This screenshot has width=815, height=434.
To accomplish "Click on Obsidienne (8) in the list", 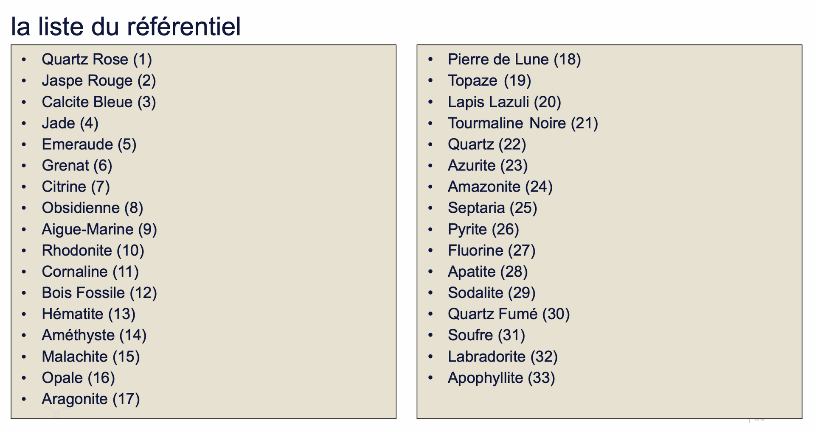I will (92, 208).
